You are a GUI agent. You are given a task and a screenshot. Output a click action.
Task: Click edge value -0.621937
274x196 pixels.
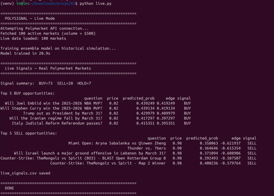pyautogui.click(x=231, y=143)
